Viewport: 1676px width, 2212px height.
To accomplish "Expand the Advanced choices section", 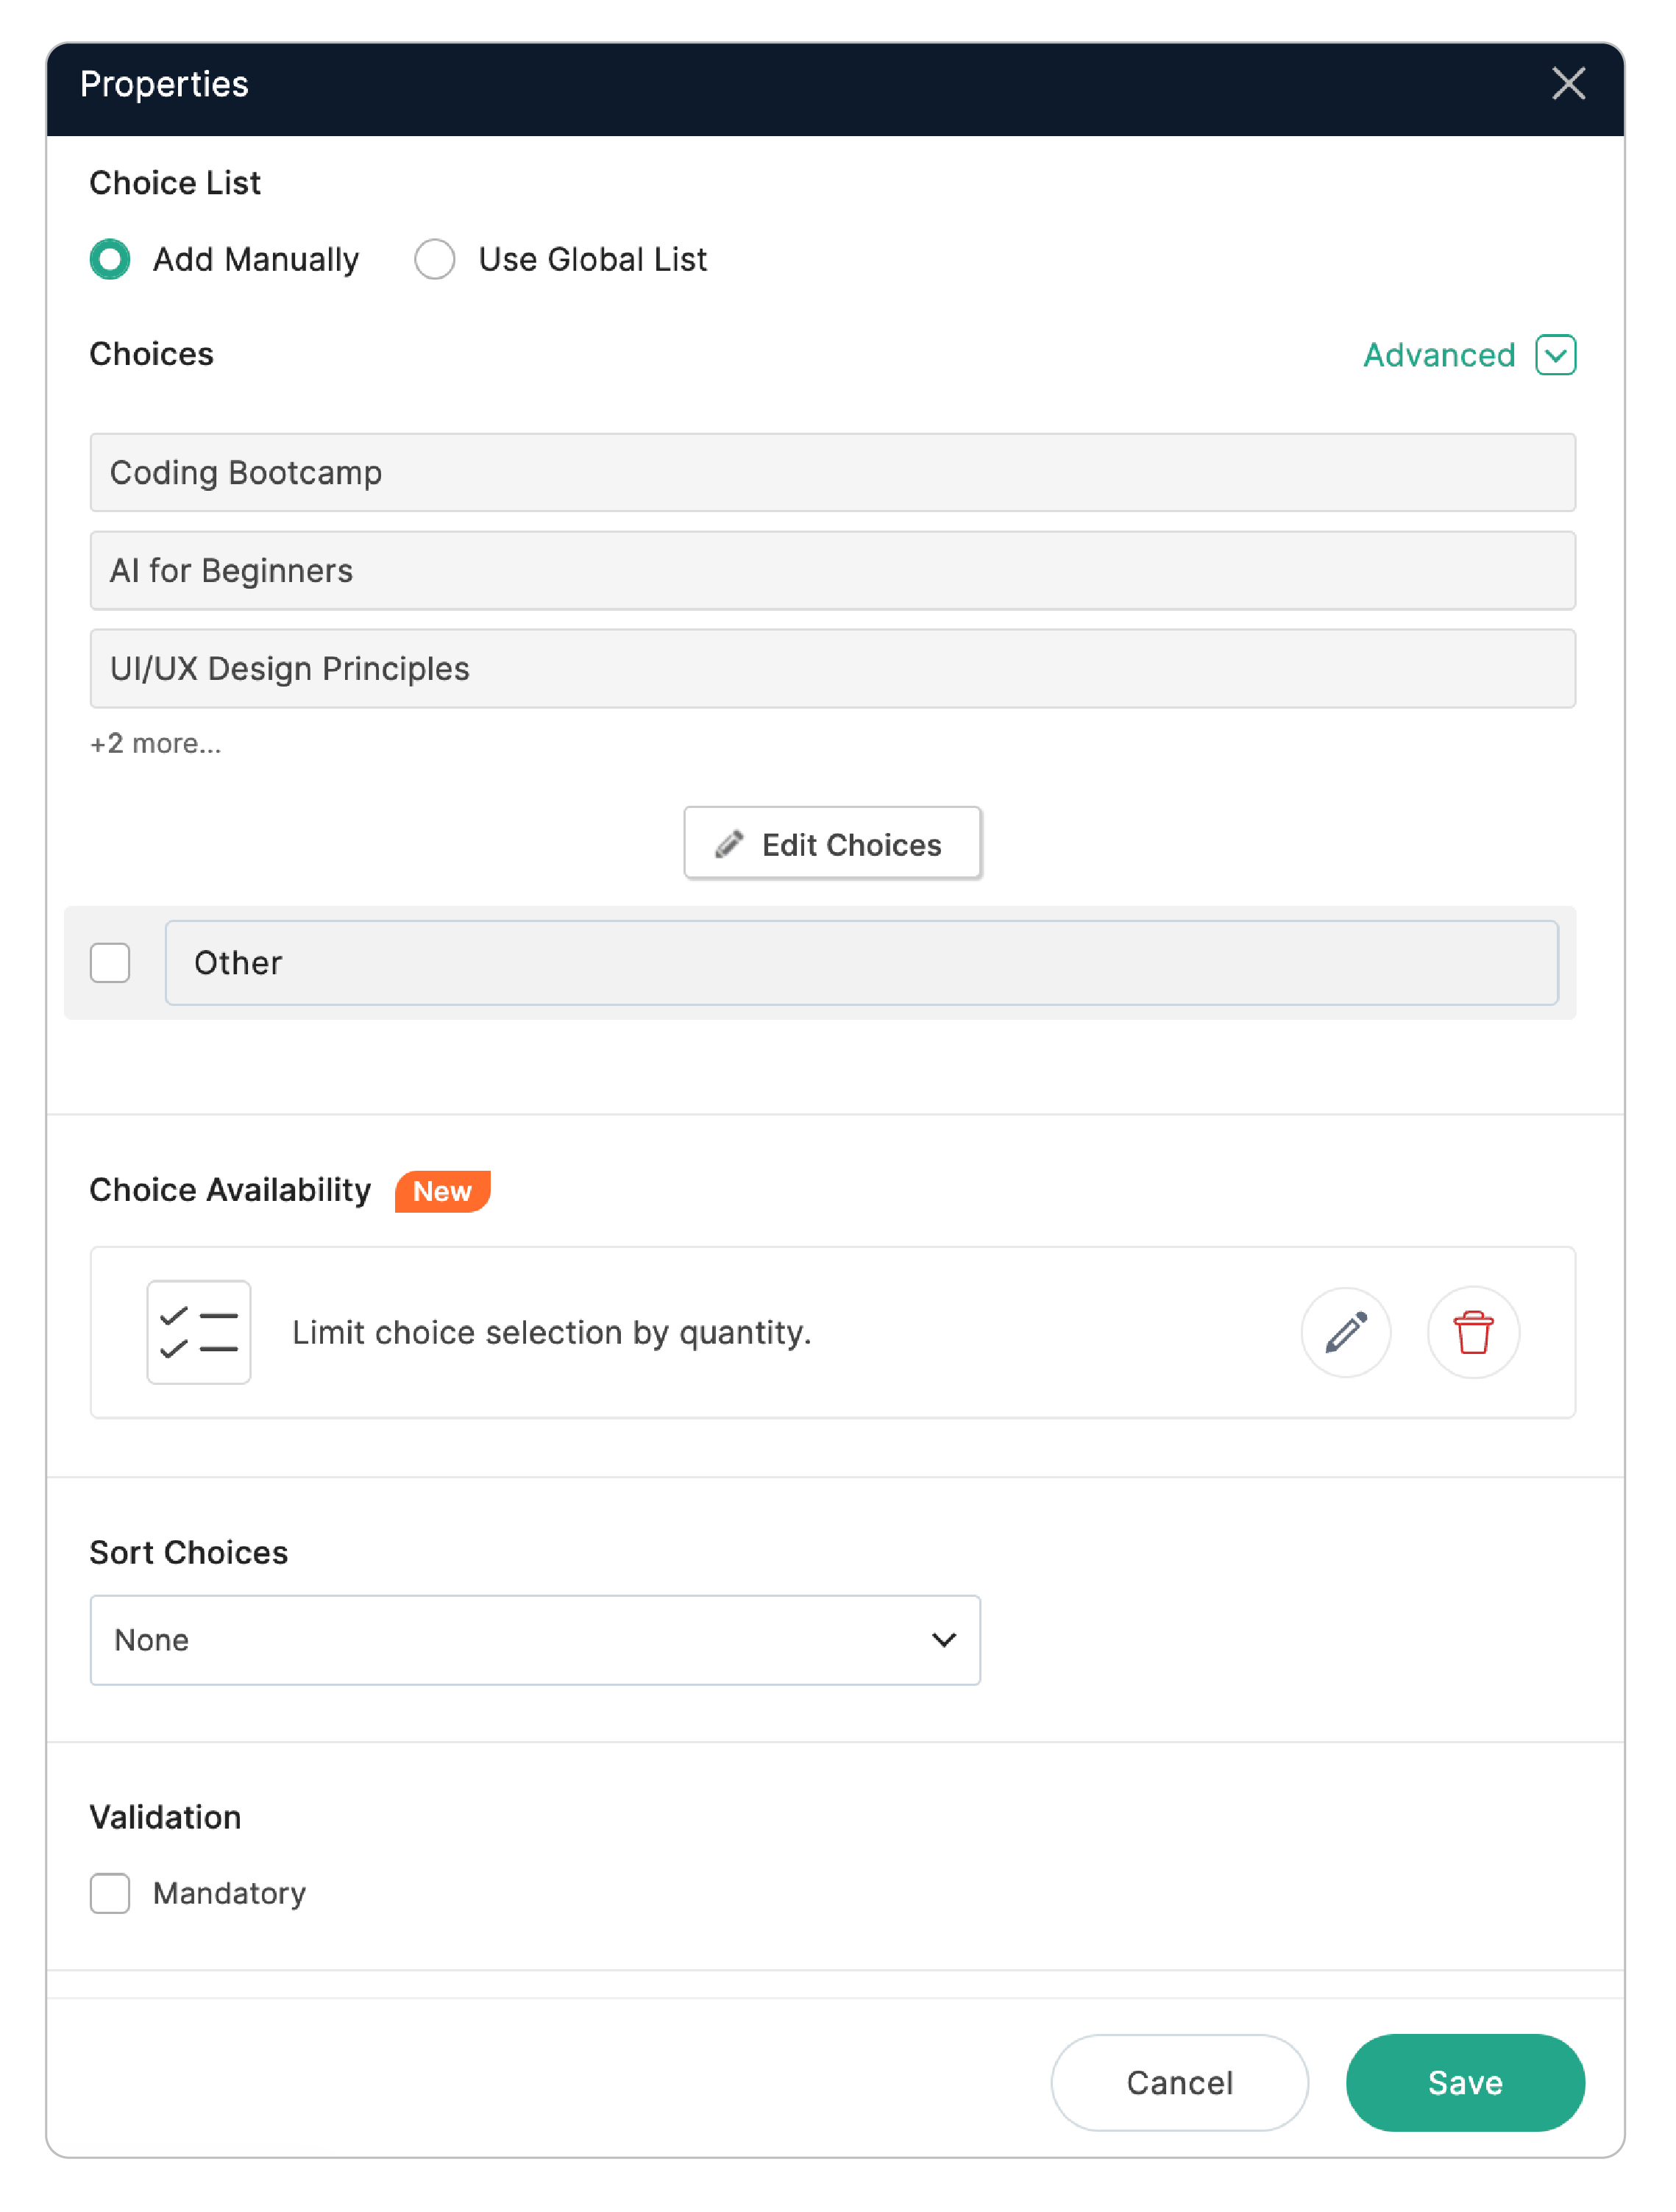I will tap(1439, 355).
